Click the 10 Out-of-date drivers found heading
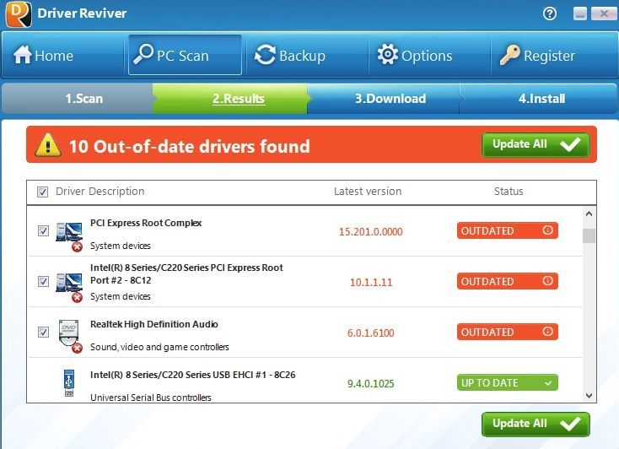 click(190, 146)
